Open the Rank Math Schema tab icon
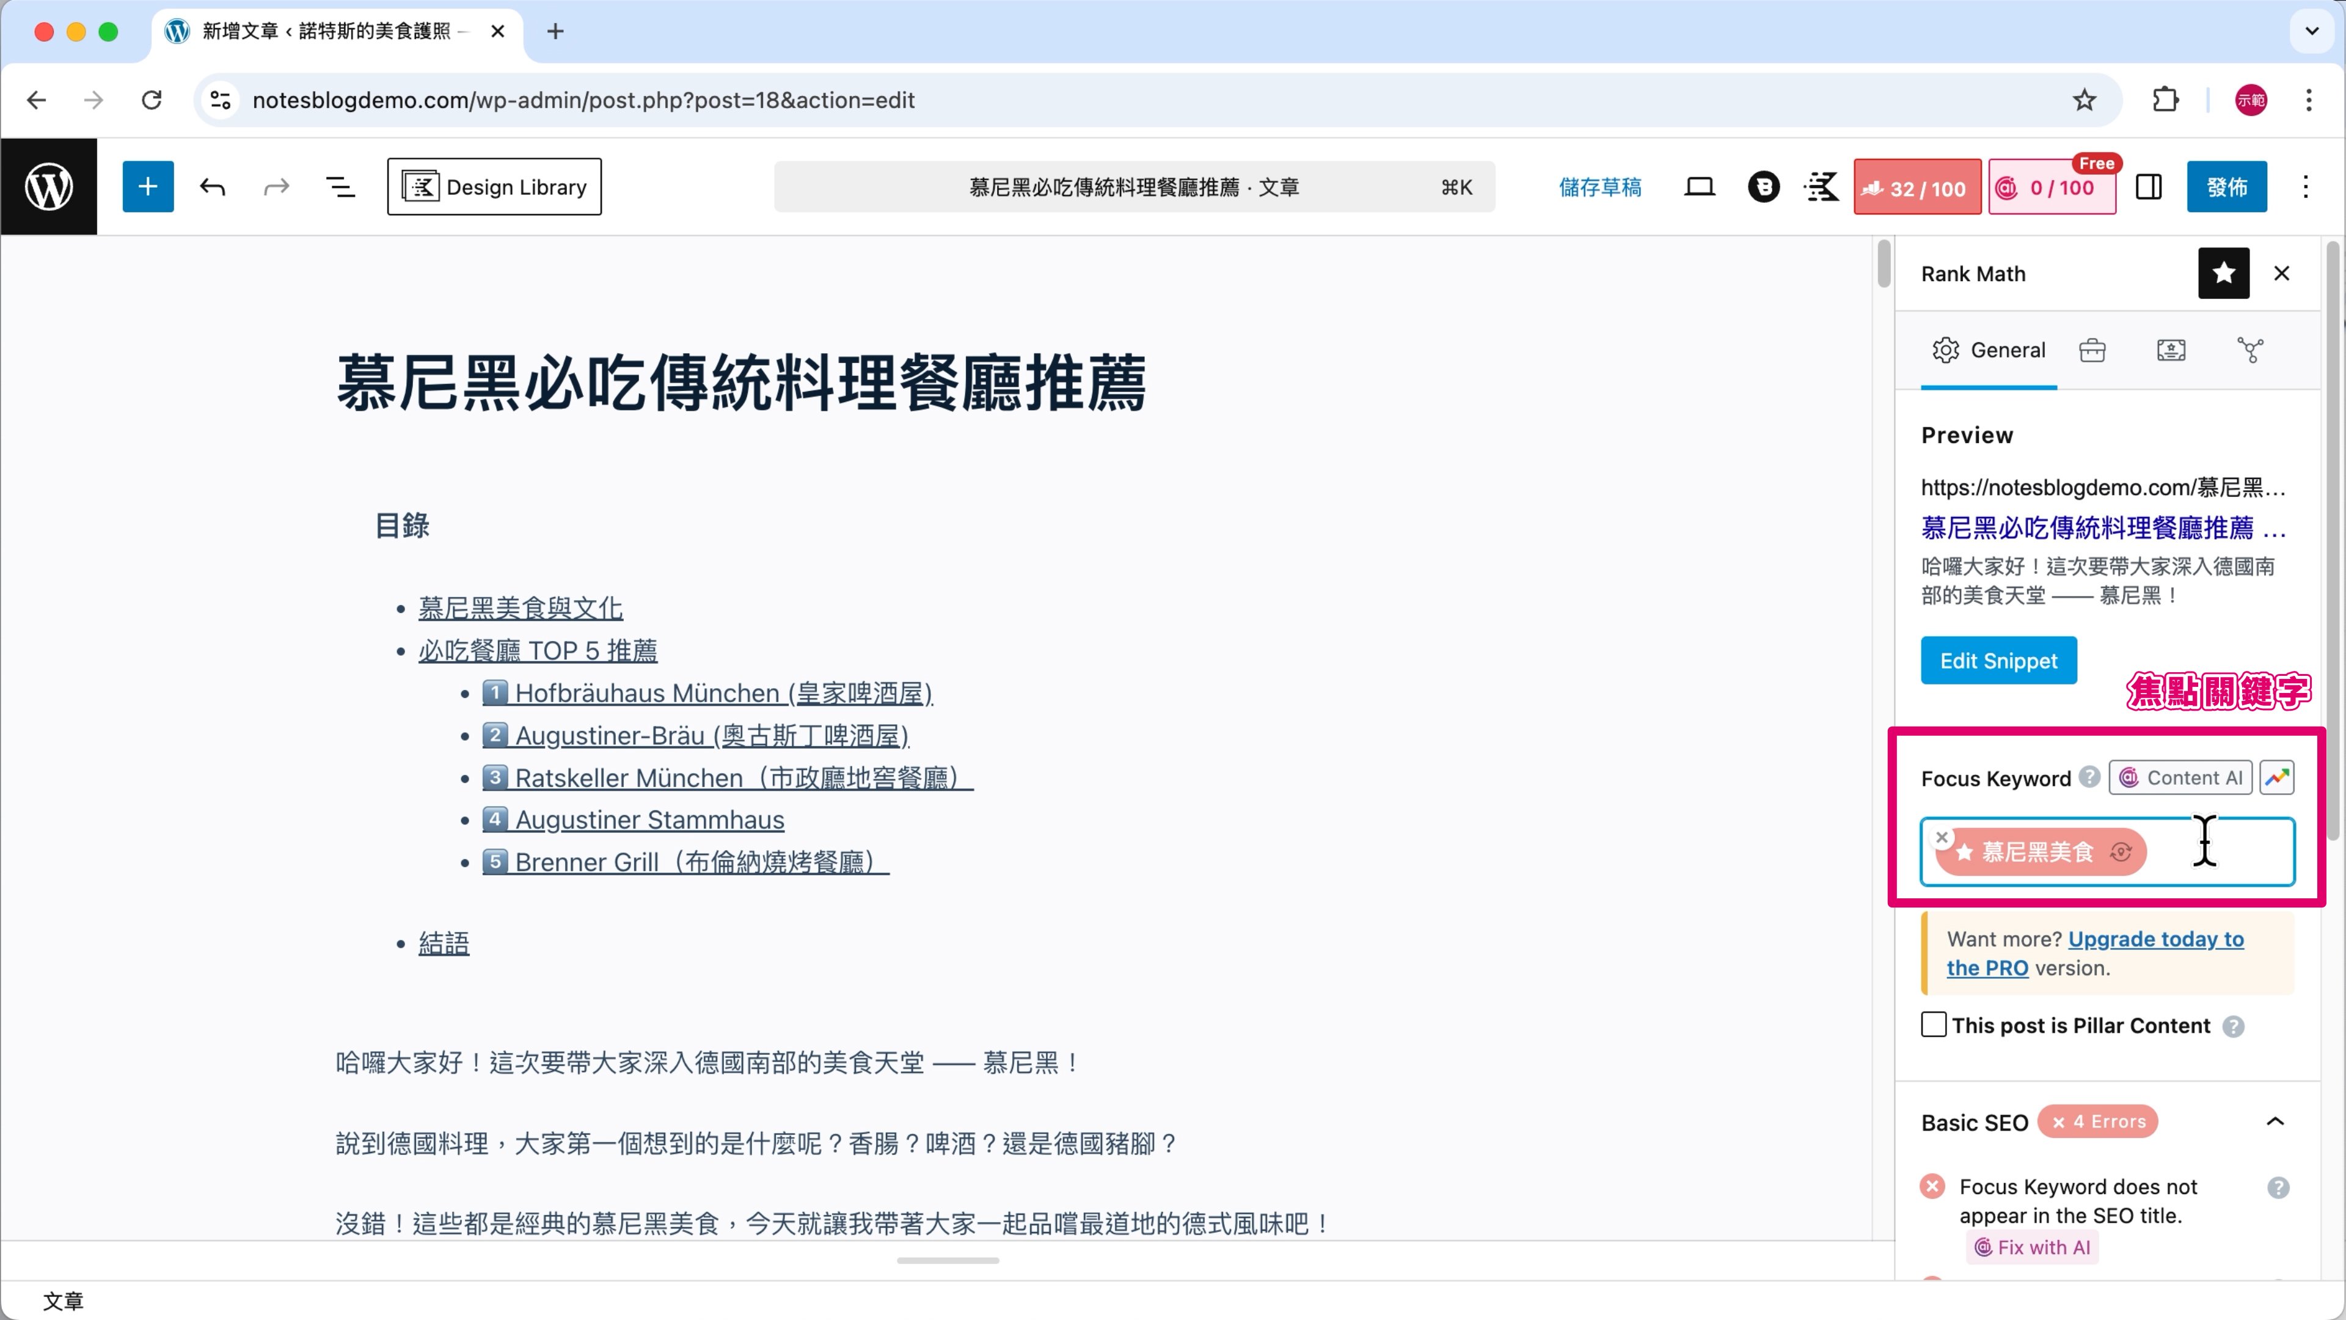 click(2171, 350)
